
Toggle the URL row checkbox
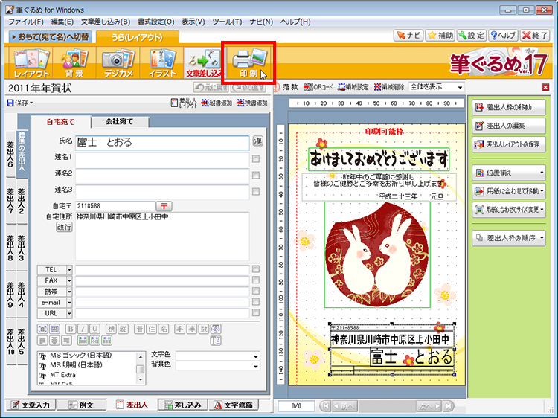pos(256,313)
